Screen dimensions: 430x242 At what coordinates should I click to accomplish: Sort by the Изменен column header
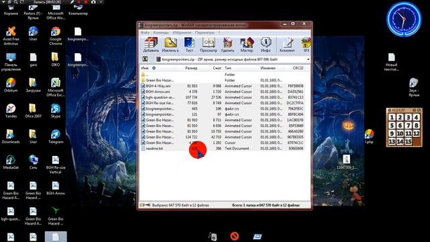[268, 68]
